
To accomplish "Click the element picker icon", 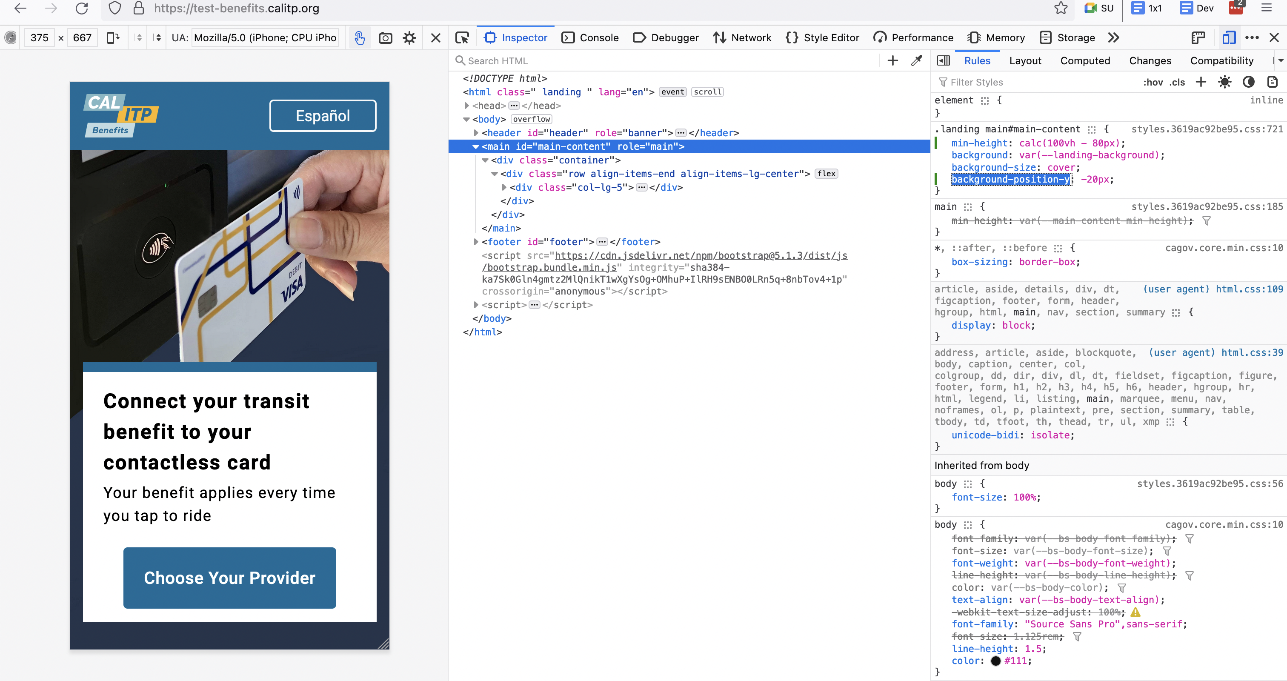I will coord(462,37).
